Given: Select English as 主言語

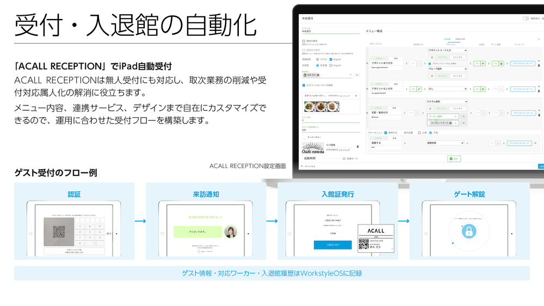Looking at the screenshot, I should (331, 66).
